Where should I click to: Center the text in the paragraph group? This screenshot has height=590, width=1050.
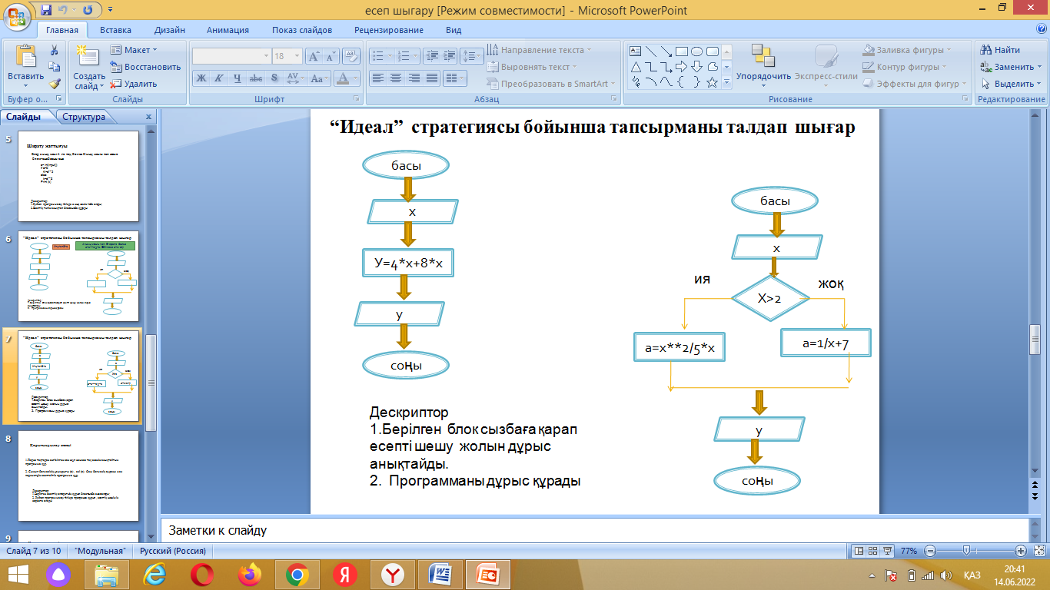click(396, 78)
